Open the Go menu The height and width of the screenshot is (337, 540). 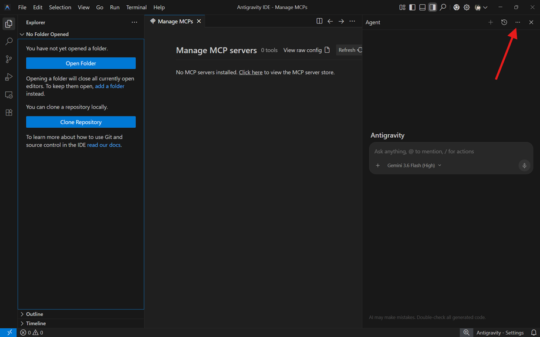coord(100,7)
